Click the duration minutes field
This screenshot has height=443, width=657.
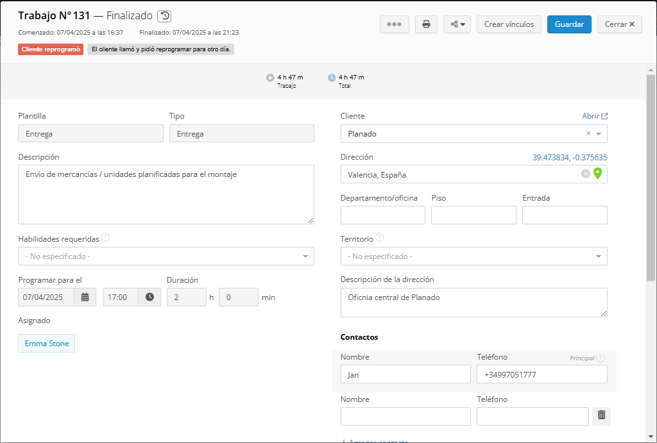[239, 297]
